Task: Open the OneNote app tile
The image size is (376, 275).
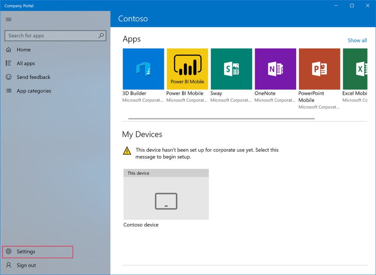Action: 275,69
